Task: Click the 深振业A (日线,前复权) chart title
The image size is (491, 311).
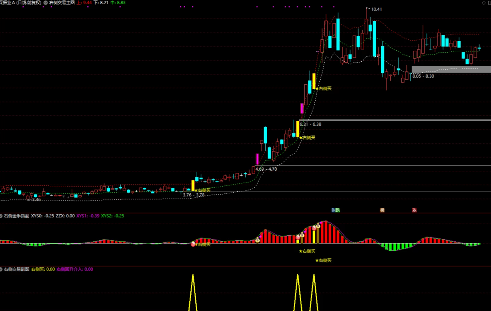Action: click(21, 2)
